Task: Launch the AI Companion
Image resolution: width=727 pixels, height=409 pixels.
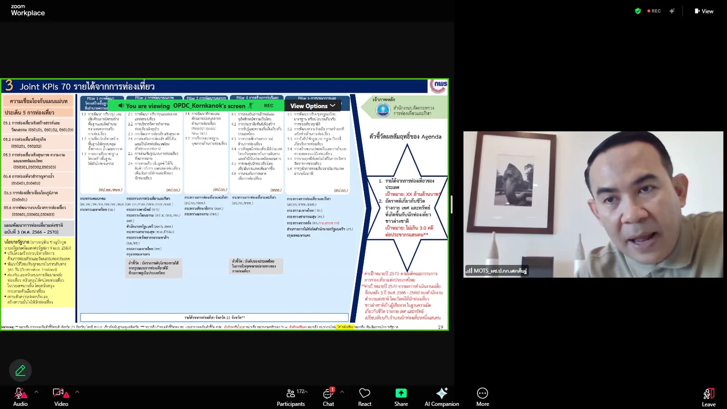Action: click(x=442, y=397)
